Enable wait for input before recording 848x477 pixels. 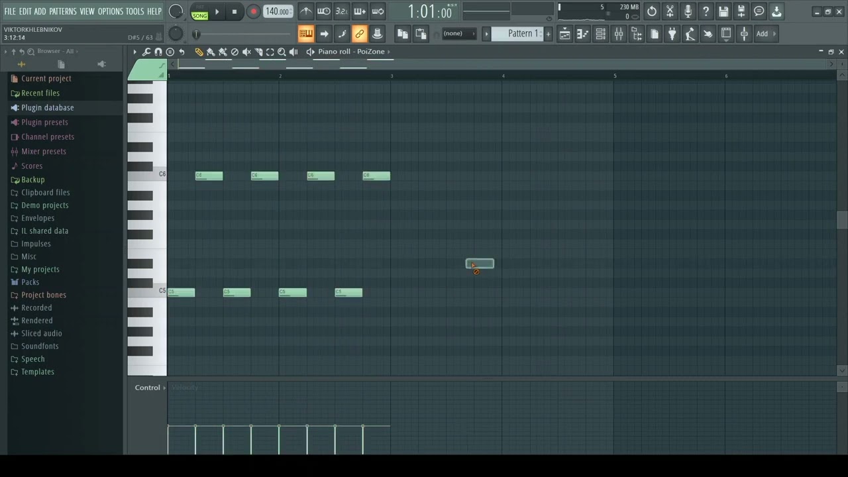tap(324, 11)
